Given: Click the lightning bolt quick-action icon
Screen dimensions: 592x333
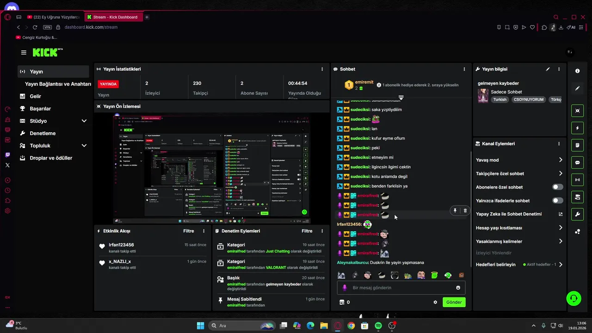Looking at the screenshot, I should point(577,128).
